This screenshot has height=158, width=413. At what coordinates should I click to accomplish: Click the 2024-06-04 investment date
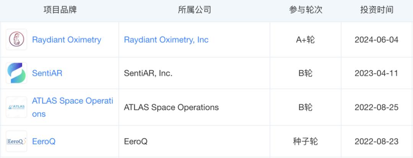click(376, 40)
